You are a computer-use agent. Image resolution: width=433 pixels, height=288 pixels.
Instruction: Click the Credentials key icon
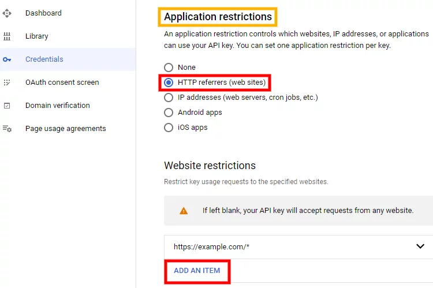click(x=7, y=59)
